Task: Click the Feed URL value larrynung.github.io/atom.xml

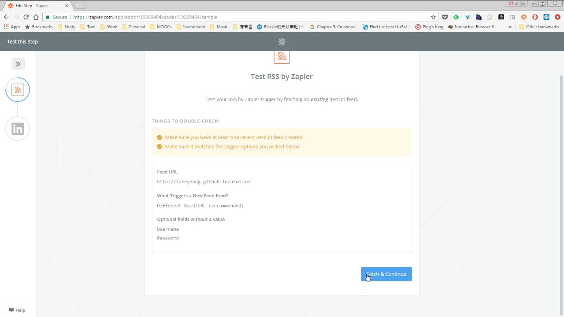Action: pyautogui.click(x=204, y=181)
